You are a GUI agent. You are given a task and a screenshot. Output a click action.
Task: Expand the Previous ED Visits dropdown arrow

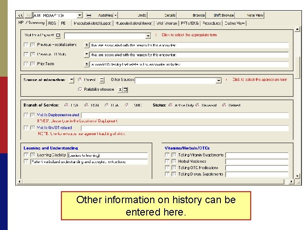86,55
